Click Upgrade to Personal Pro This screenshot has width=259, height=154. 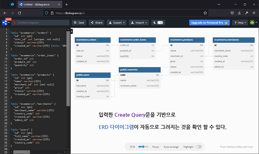[209, 23]
